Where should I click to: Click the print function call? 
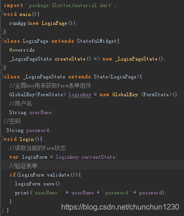[x=22, y=193]
